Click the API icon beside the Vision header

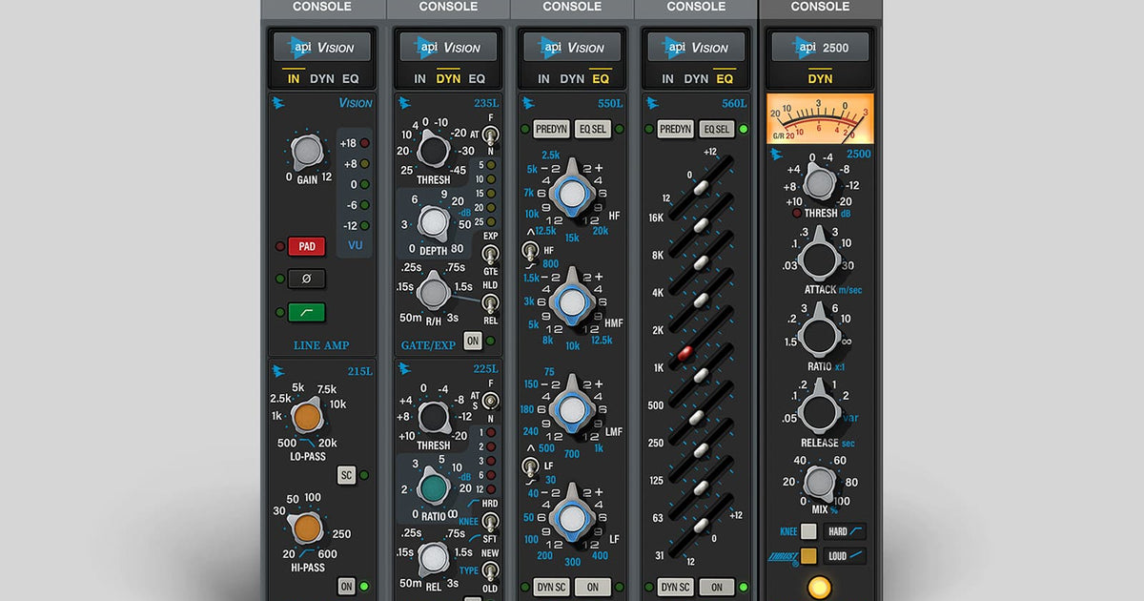280,103
